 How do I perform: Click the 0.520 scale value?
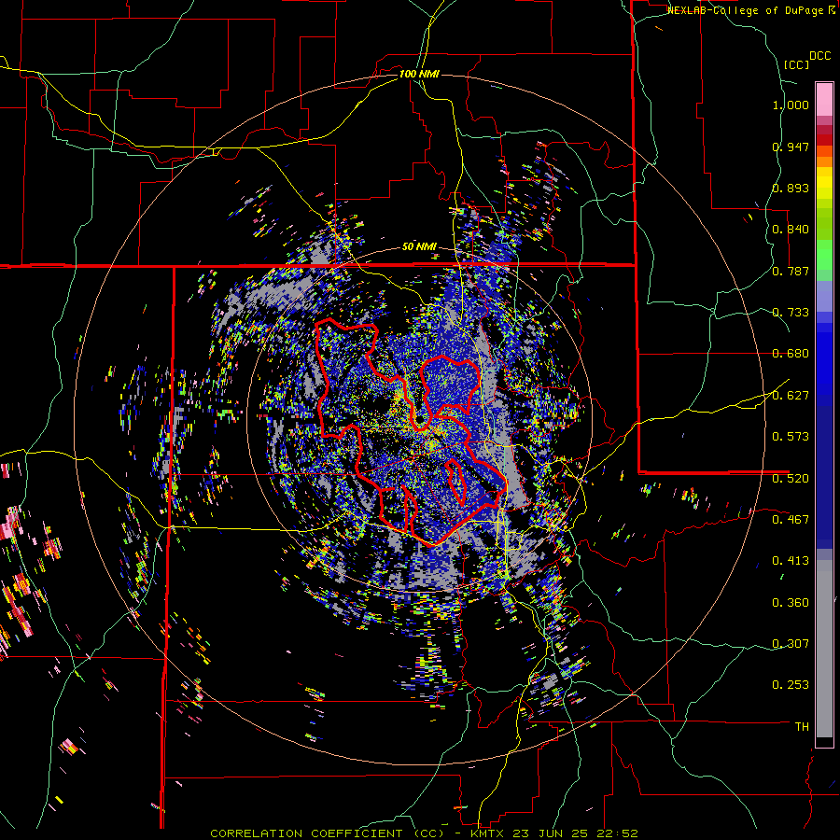click(x=791, y=479)
